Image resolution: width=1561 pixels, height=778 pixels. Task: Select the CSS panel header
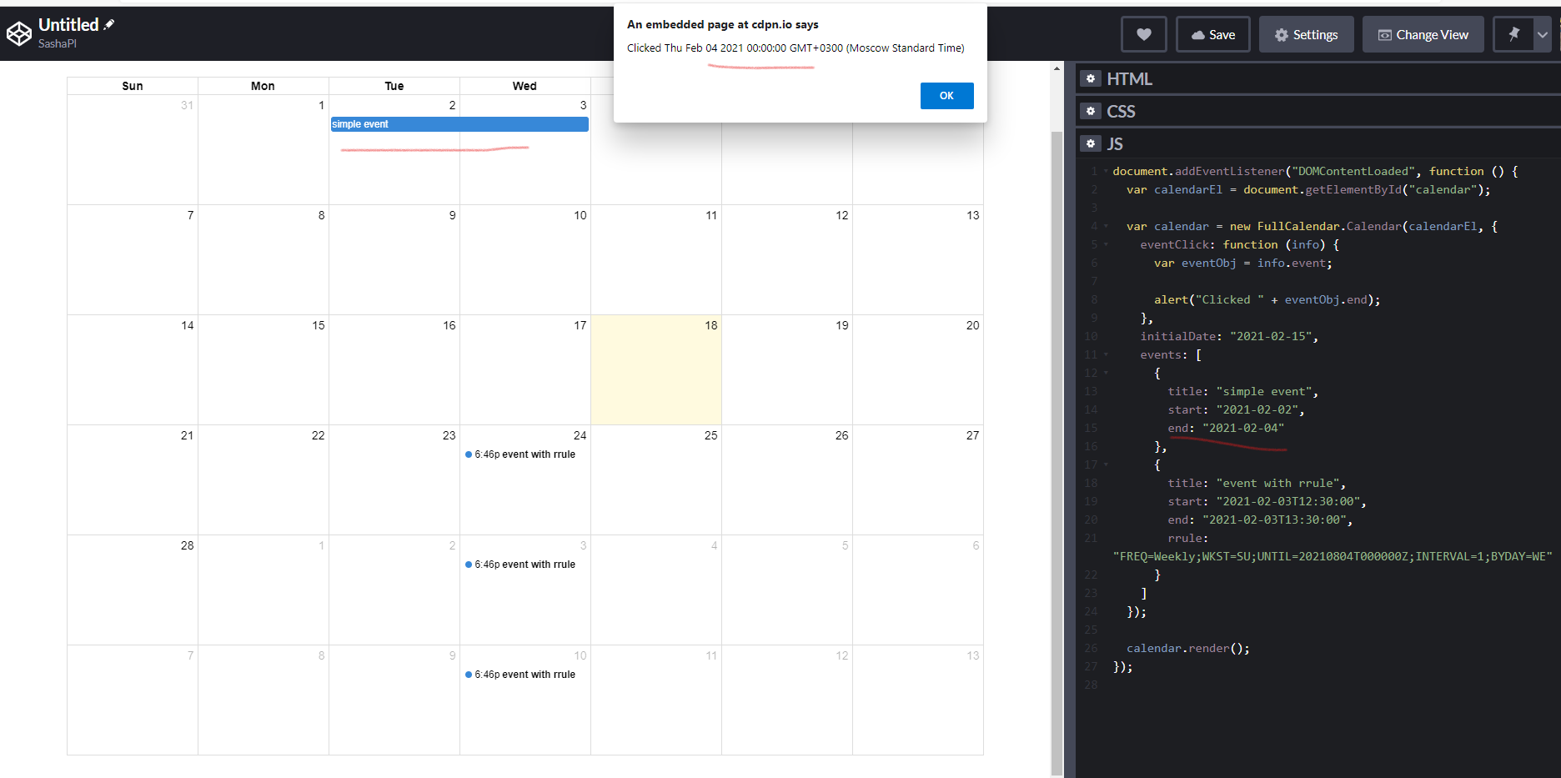pyautogui.click(x=1122, y=110)
